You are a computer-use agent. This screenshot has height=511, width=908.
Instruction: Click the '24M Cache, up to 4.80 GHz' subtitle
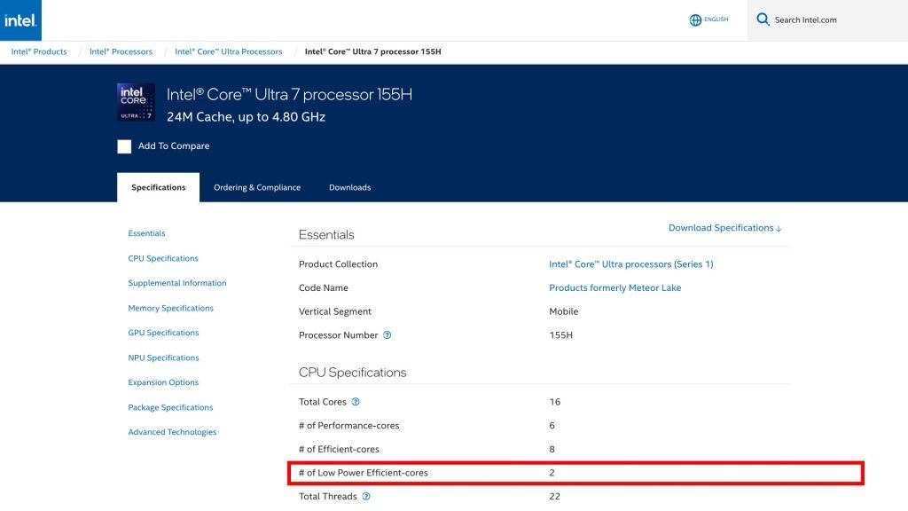point(247,117)
